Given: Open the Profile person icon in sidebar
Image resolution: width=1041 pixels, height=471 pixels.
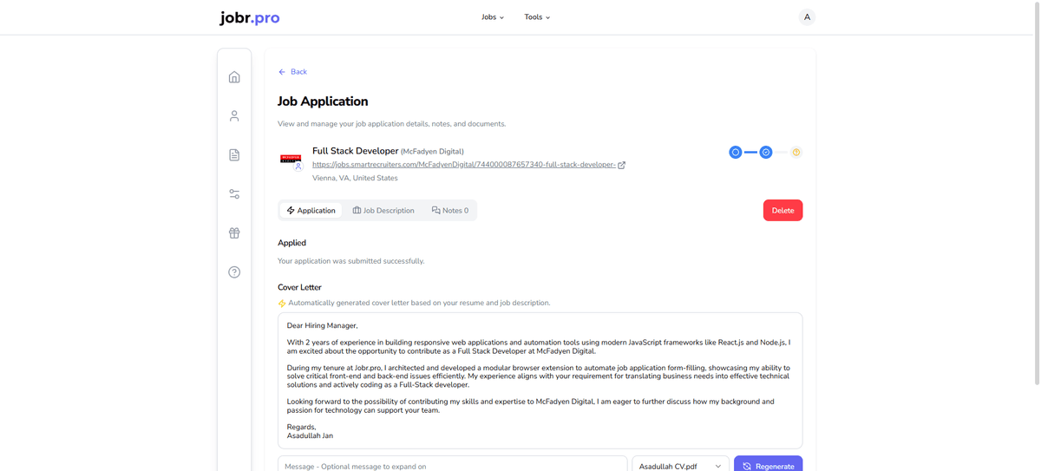Looking at the screenshot, I should pos(234,116).
